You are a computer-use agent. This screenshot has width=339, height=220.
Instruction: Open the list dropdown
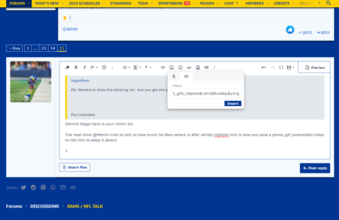pos(126,67)
